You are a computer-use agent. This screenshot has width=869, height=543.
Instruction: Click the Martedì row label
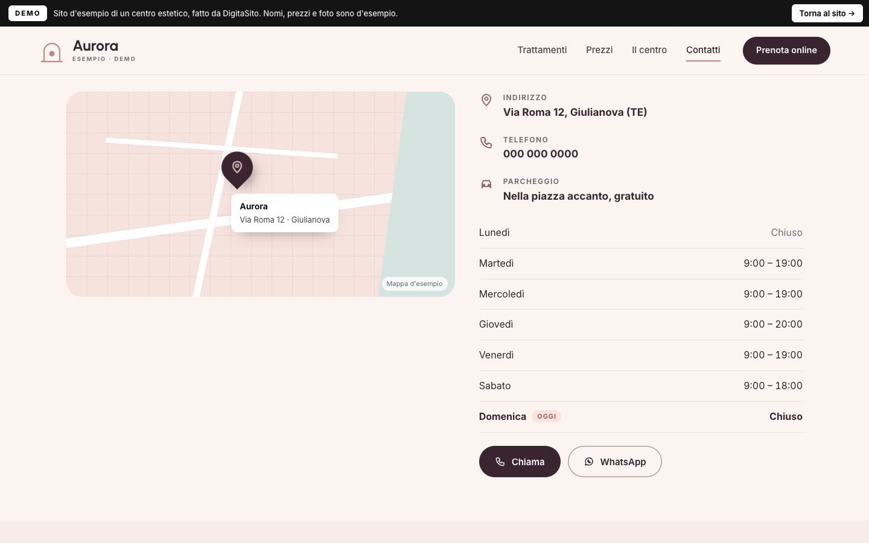coord(497,264)
